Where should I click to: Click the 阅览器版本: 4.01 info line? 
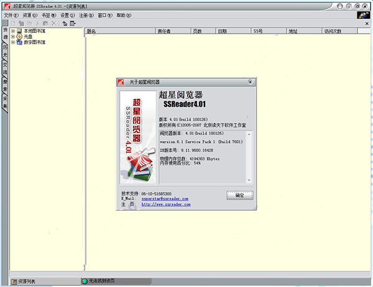pyautogui.click(x=191, y=134)
